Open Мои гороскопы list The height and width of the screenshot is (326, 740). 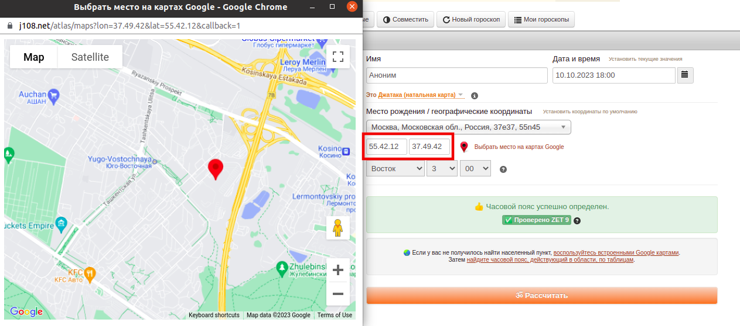541,19
